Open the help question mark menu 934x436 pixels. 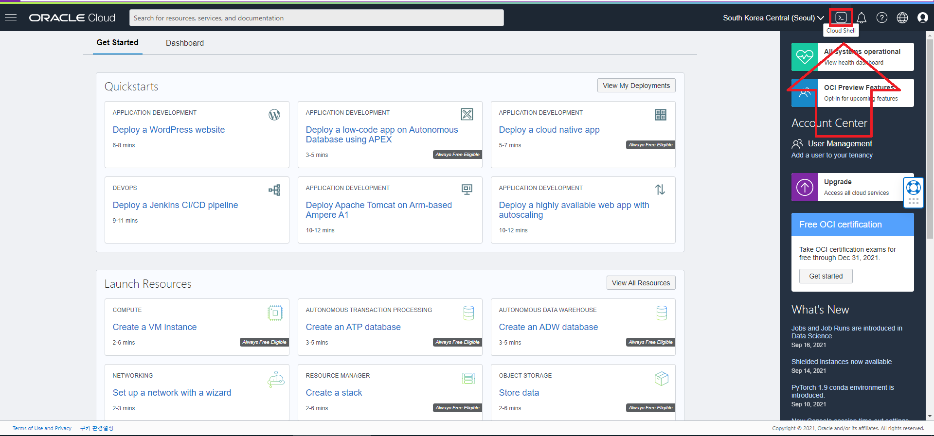[882, 17]
